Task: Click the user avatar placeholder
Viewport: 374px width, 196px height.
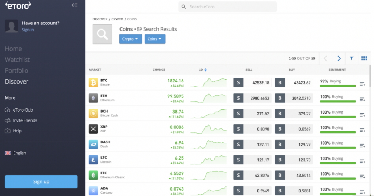Action: (11, 26)
